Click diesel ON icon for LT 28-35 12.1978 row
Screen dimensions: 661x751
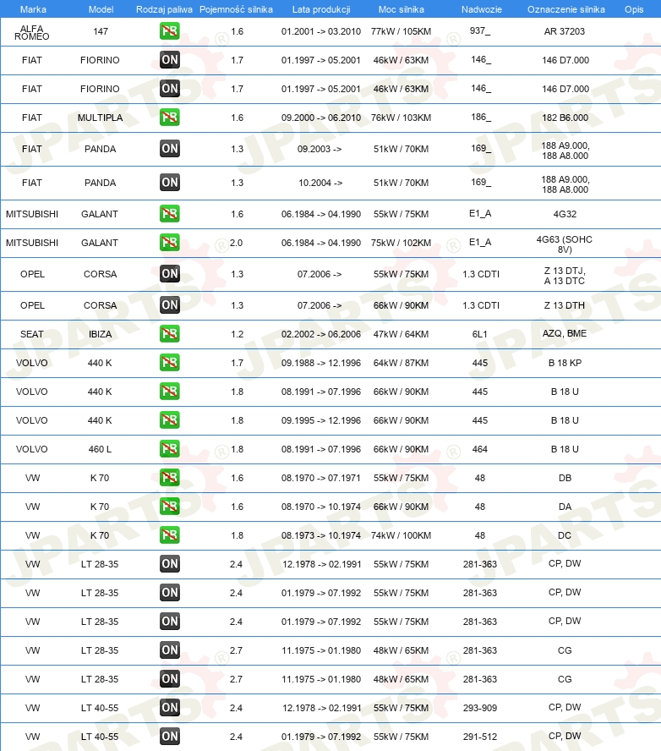click(x=169, y=564)
